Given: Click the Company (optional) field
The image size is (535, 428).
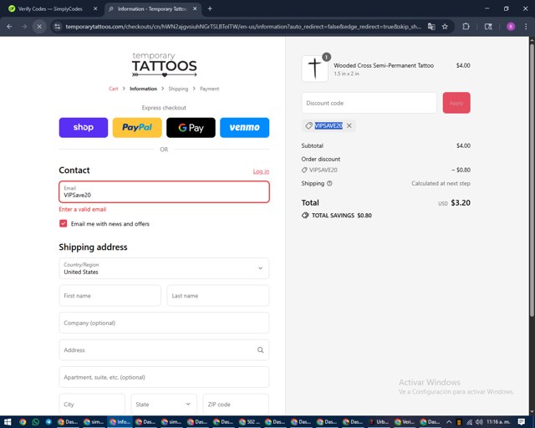Looking at the screenshot, I should [164, 323].
